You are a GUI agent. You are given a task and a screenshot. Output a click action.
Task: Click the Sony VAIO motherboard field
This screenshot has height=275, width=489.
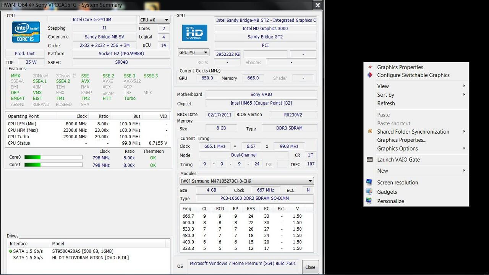pos(261,94)
